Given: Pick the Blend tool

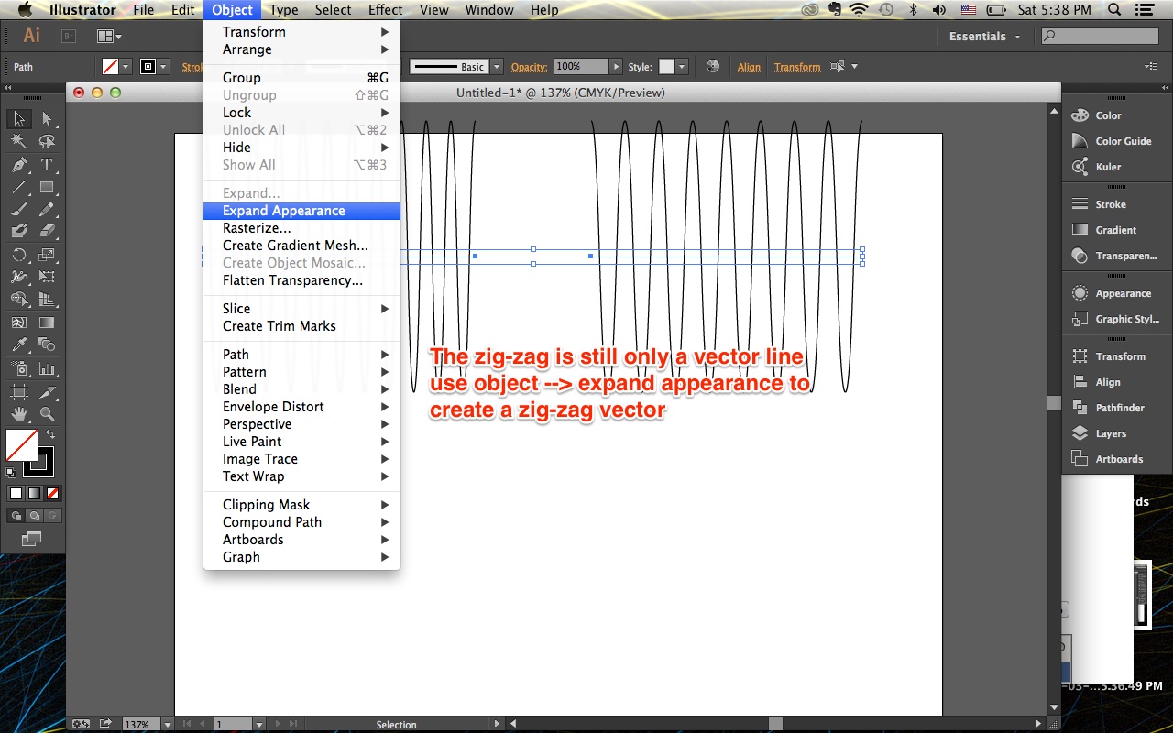Looking at the screenshot, I should (x=47, y=345).
